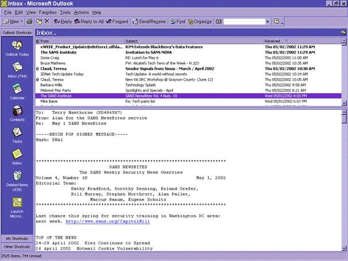The height and width of the screenshot is (261, 348).
Task: Click the Launch Micros... shortcut icon
Action: point(17,202)
